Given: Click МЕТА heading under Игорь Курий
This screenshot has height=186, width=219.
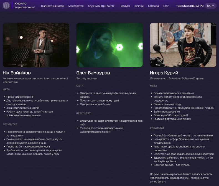Looking at the screenshot, I should coord(153,86).
